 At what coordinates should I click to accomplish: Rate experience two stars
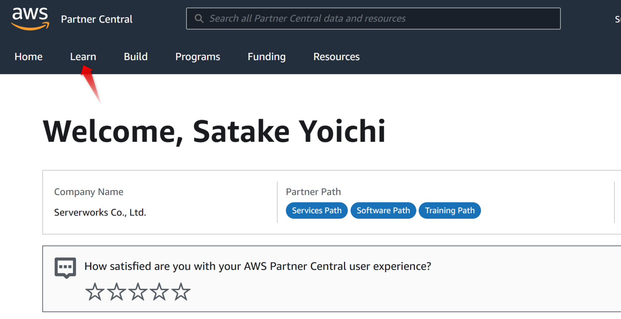coord(116,292)
